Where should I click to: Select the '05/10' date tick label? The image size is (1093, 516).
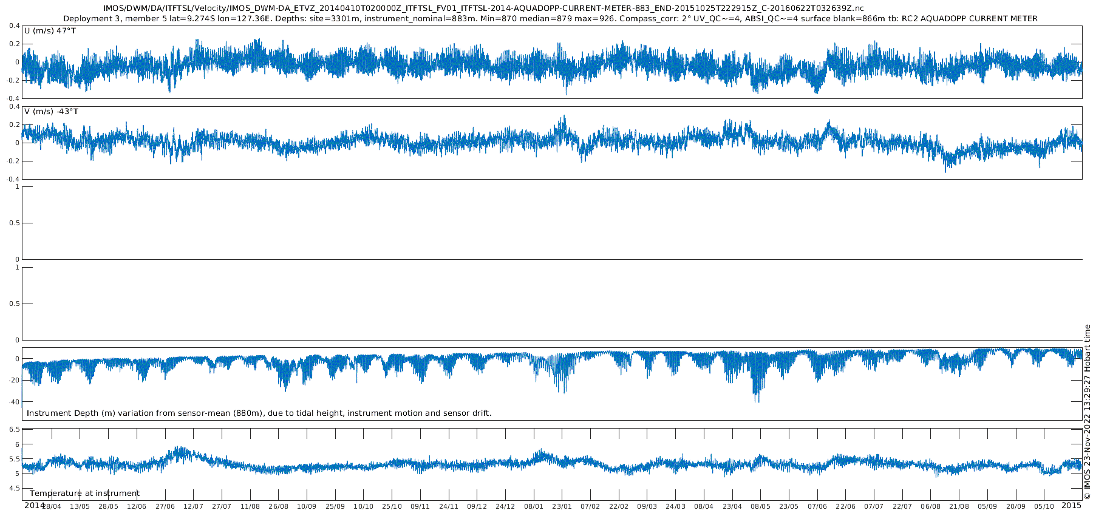pos(1044,506)
